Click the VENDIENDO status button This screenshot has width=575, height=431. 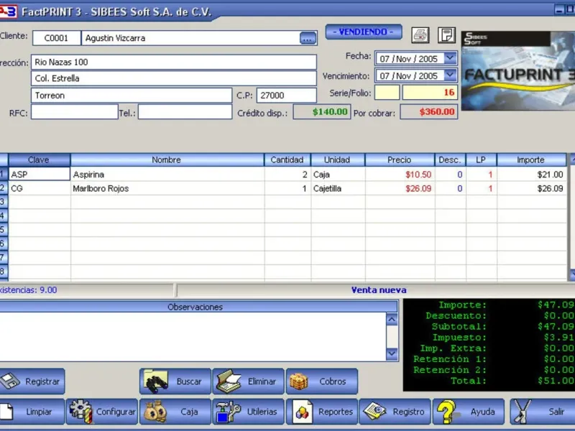coord(364,32)
